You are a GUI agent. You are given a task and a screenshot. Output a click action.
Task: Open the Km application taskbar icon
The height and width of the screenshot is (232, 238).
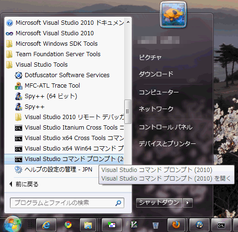coord(134,225)
